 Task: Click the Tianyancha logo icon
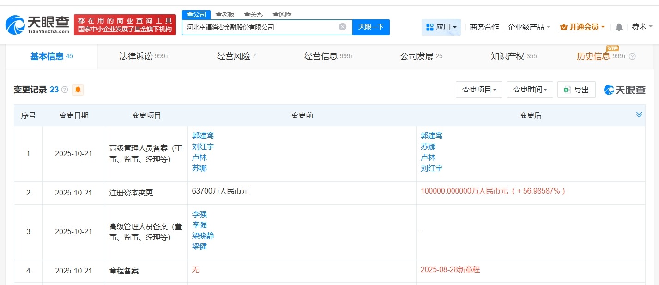coord(15,24)
